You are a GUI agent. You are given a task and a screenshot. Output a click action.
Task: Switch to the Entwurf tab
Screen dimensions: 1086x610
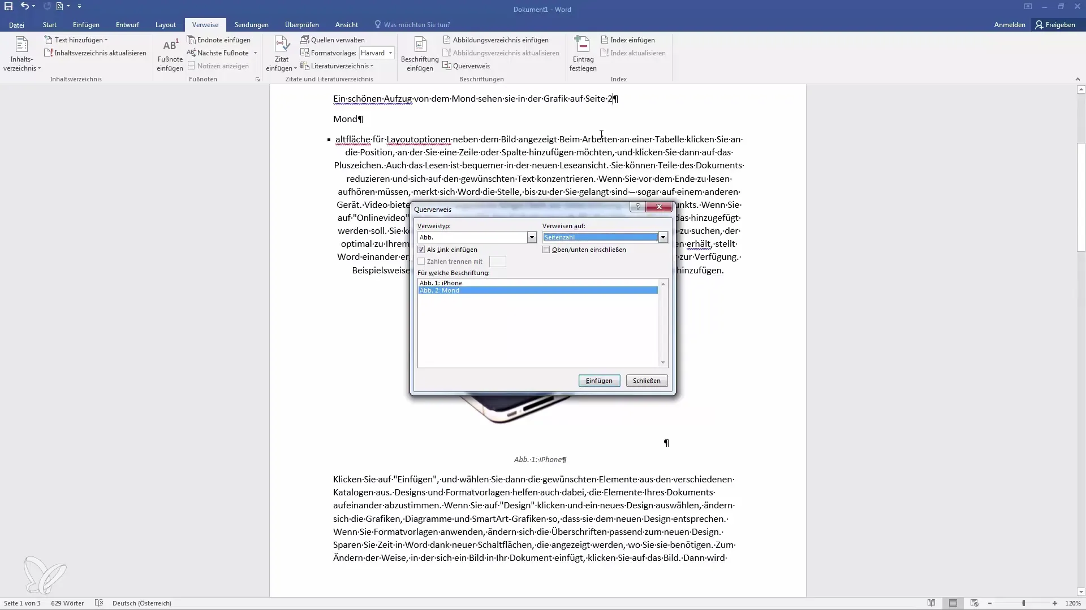click(x=127, y=25)
